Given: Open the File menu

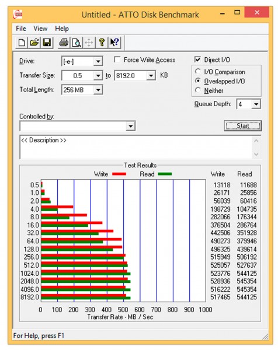Looking at the screenshot, I should tap(21, 29).
